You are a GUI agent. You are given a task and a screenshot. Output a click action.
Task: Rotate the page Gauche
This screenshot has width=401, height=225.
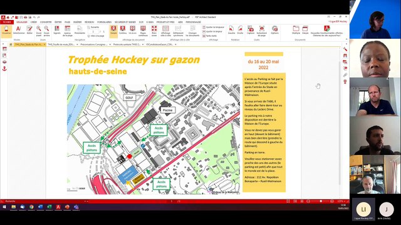click(231, 30)
